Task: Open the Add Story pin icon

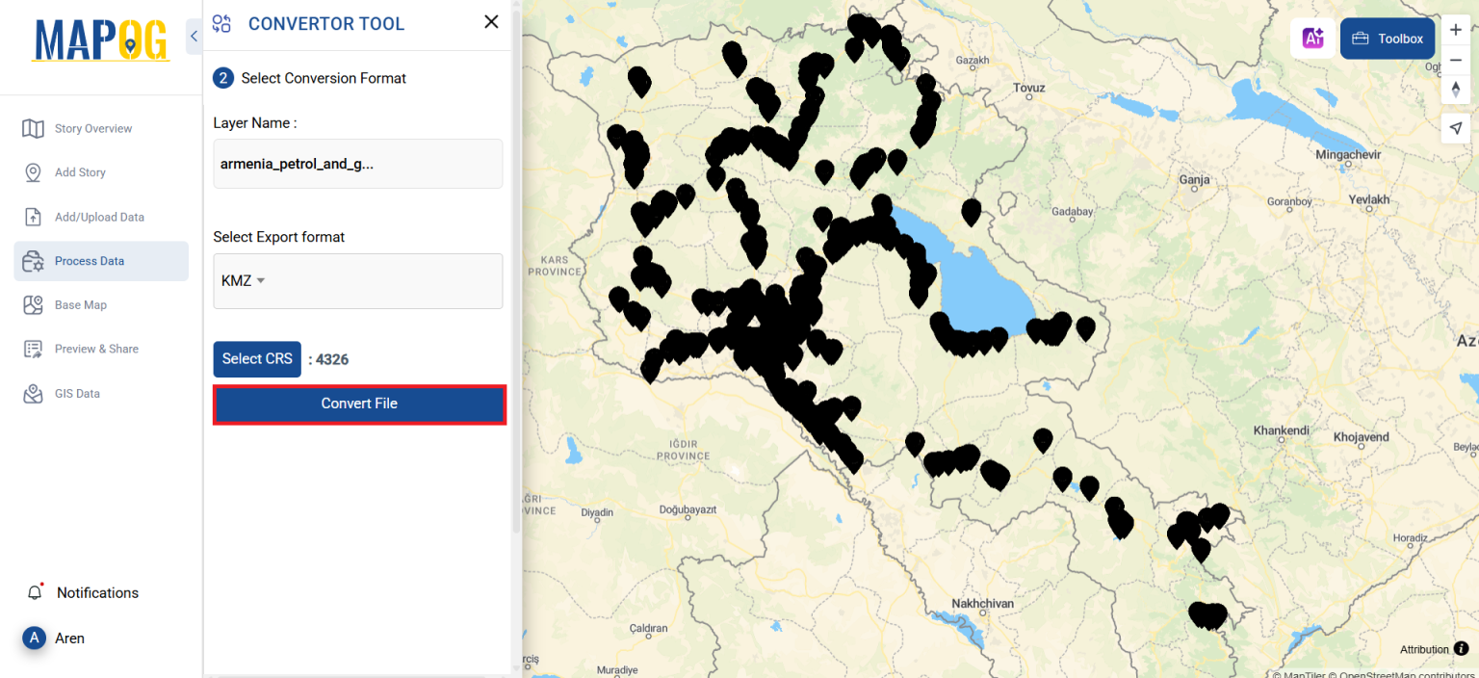Action: click(34, 172)
